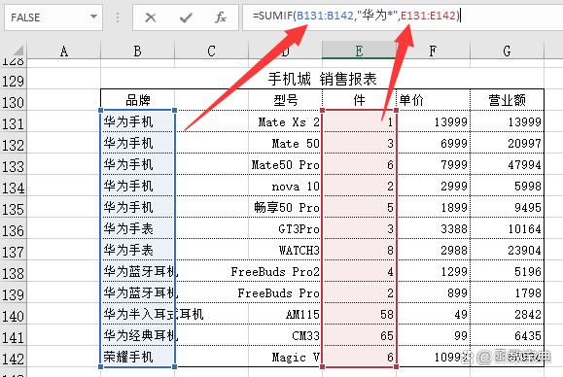The image size is (563, 377).
Task: Select revenue cell 10164
Action: pyautogui.click(x=507, y=228)
